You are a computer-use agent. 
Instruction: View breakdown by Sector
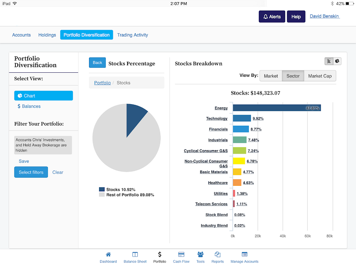click(293, 76)
